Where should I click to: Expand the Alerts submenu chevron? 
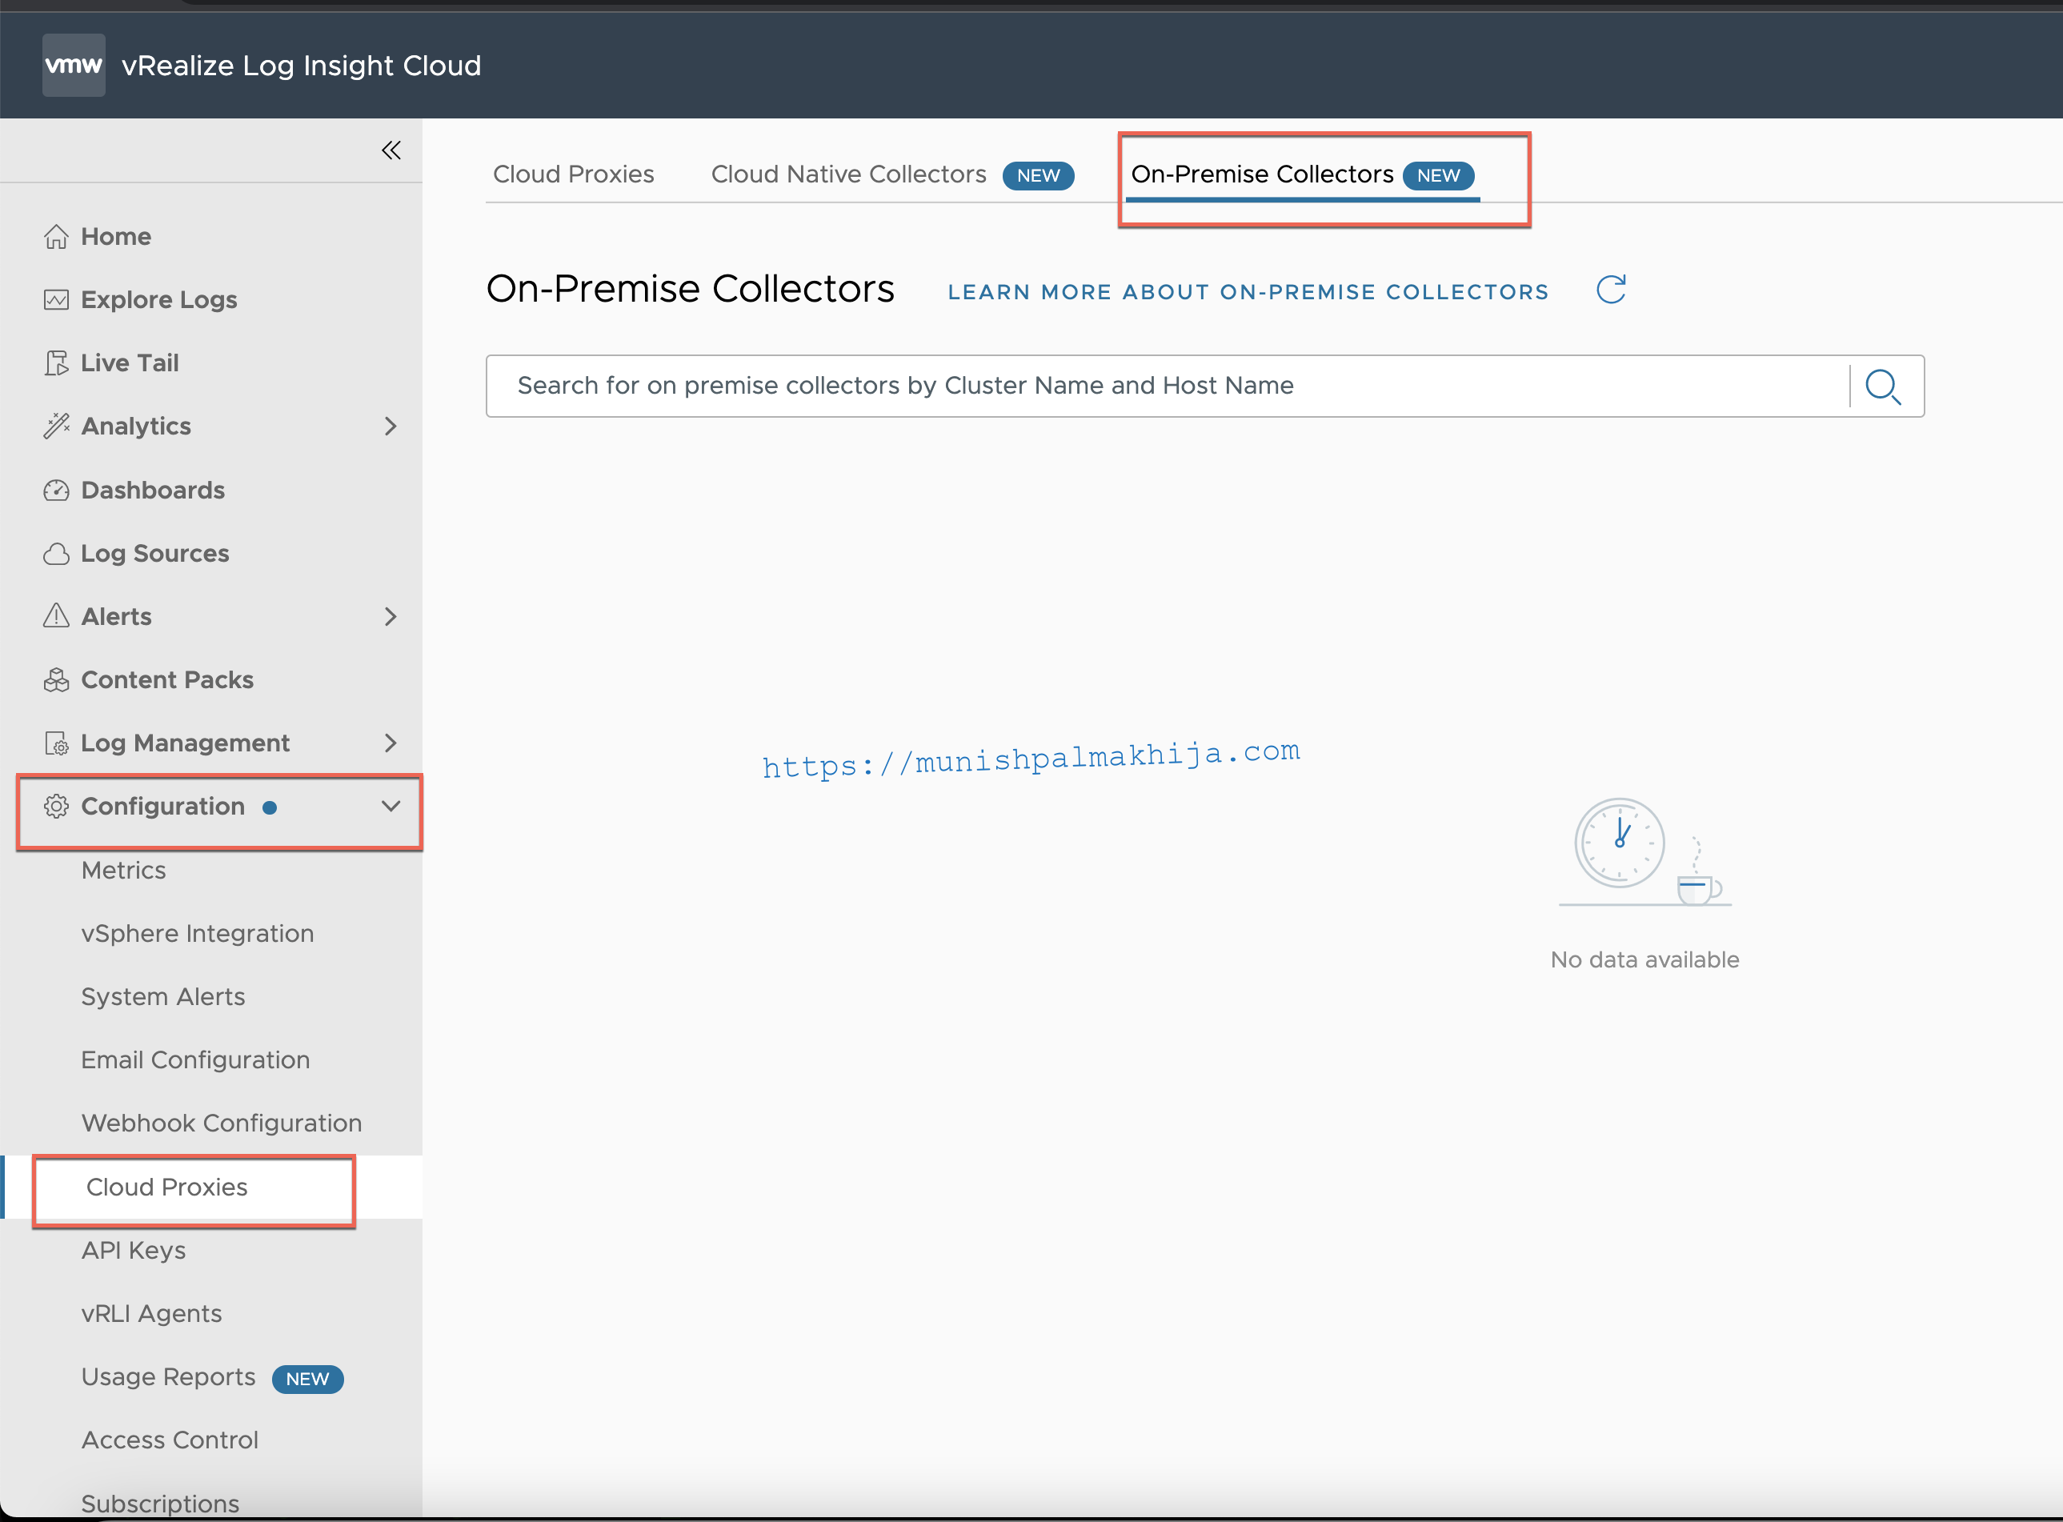click(391, 616)
